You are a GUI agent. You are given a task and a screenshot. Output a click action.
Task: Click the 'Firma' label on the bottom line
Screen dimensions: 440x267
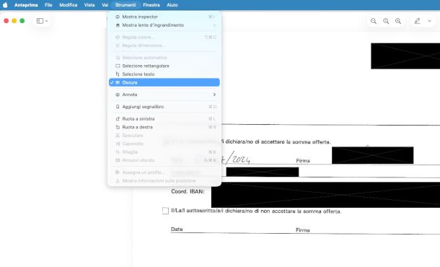tap(303, 230)
